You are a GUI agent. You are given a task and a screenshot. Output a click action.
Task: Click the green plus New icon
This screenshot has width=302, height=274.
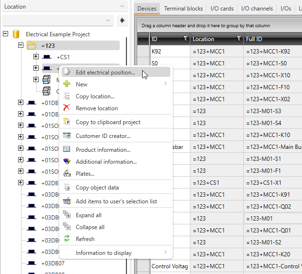click(x=67, y=84)
